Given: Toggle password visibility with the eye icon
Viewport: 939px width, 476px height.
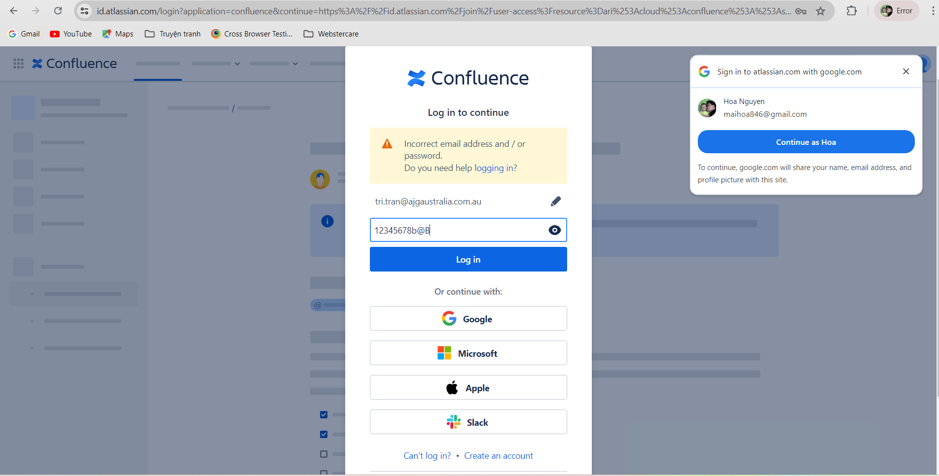Looking at the screenshot, I should tap(555, 230).
